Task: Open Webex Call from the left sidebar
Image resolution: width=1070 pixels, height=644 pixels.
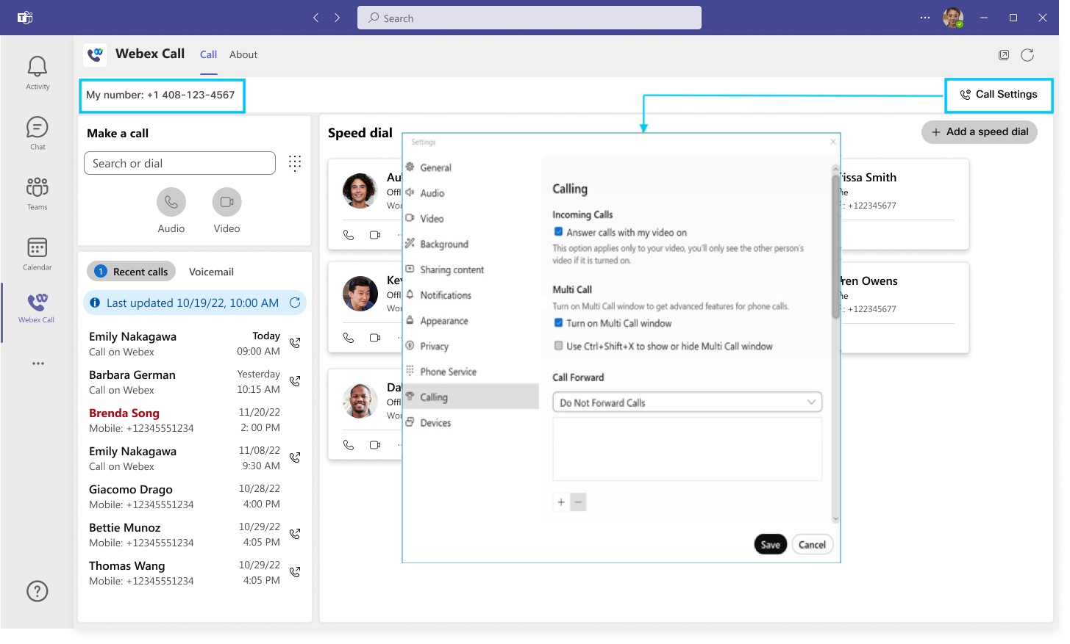Action: pyautogui.click(x=37, y=305)
